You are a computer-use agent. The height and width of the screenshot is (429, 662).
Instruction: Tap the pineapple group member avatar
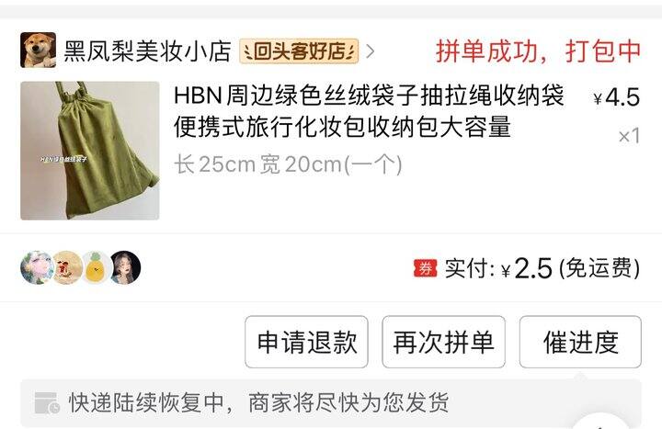click(96, 267)
